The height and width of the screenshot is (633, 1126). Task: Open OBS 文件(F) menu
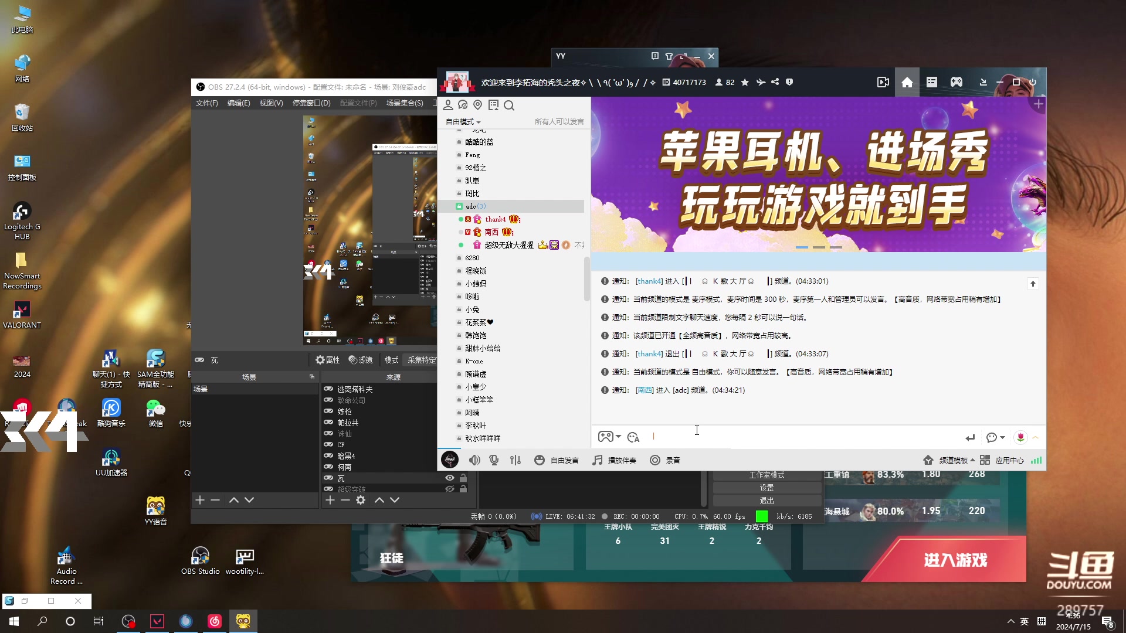(206, 103)
